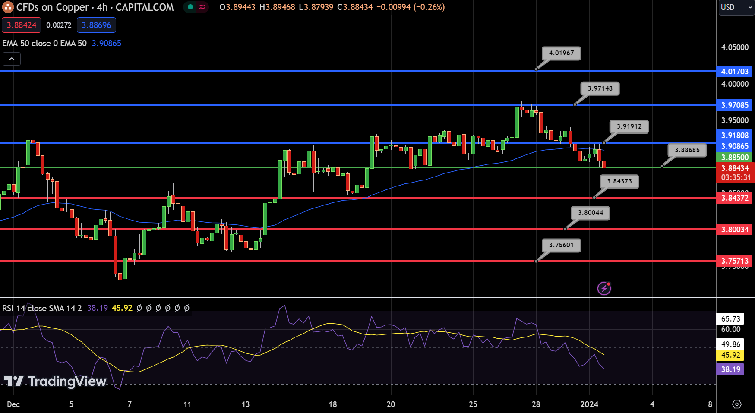Click the 3.88685 price callout label

point(687,150)
